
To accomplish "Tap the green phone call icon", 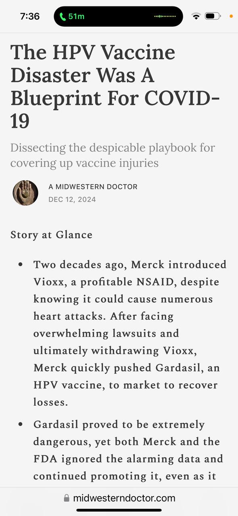I will tap(63, 17).
